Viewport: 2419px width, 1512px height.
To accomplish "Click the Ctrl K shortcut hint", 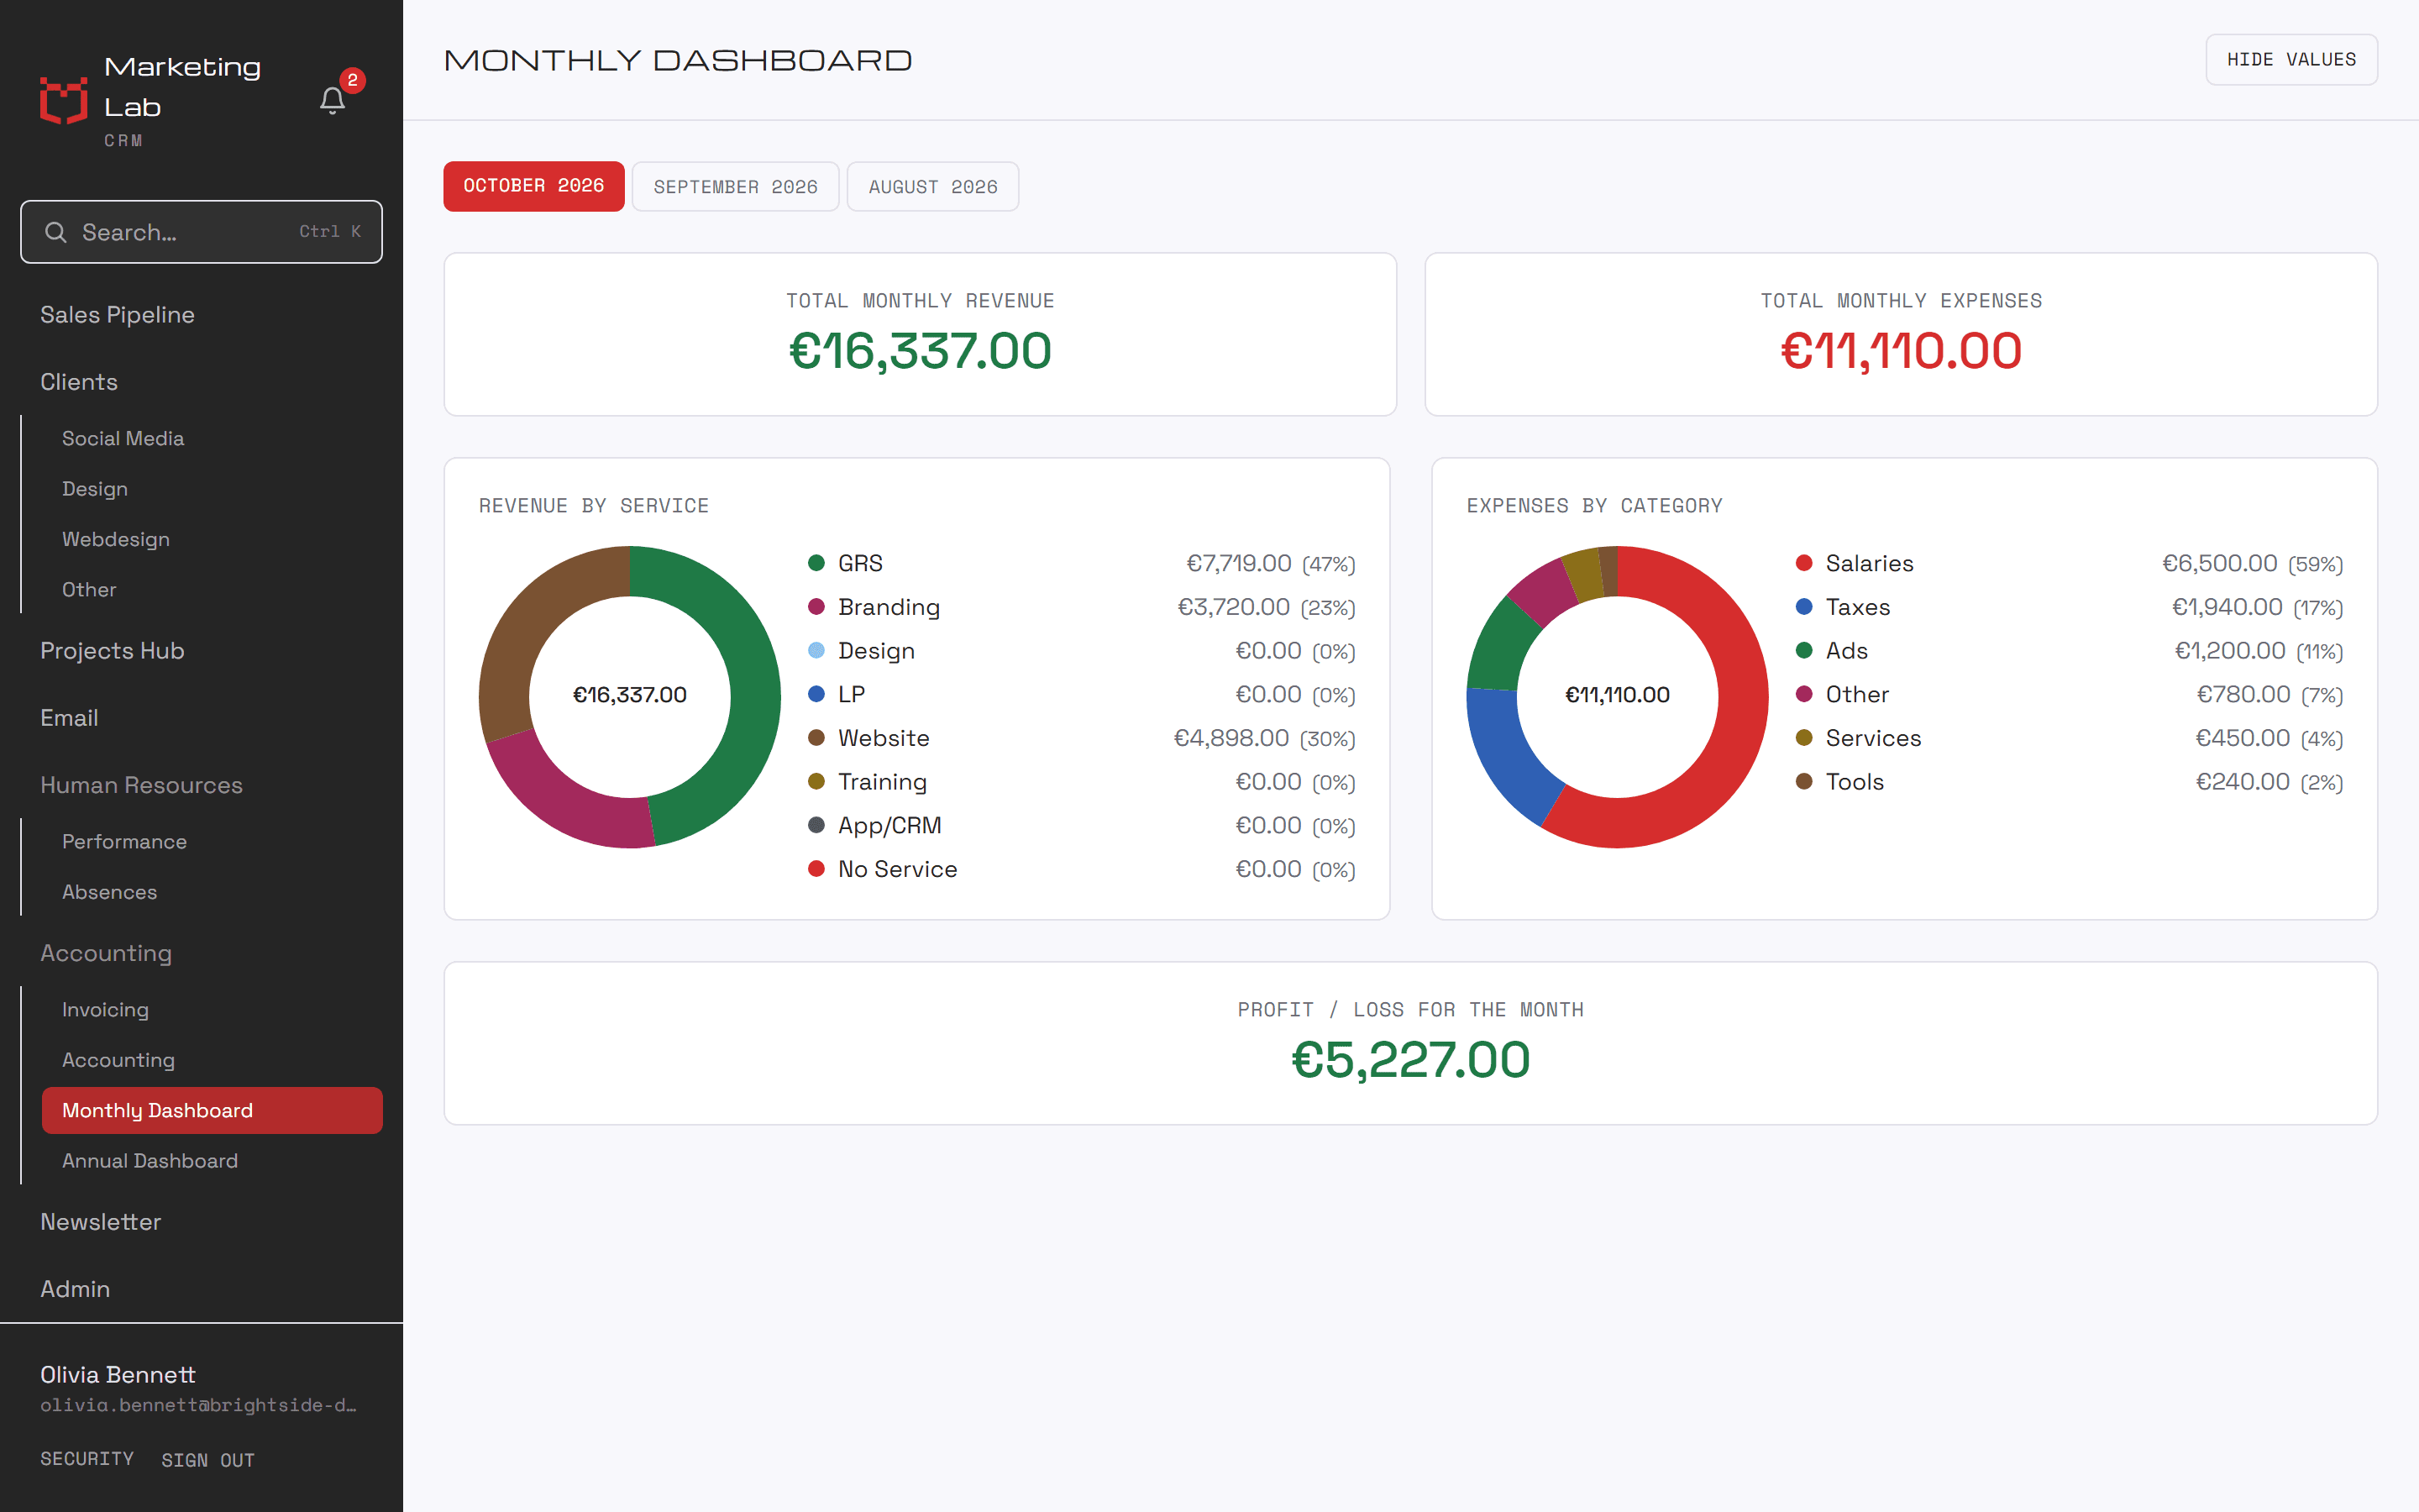I will click(330, 231).
